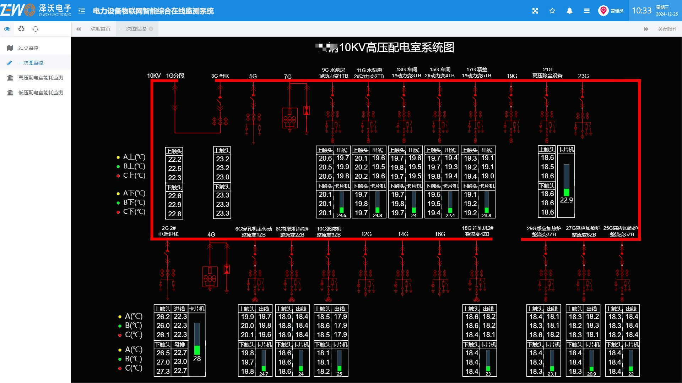Click the 7G transformer symbol in diagram
The height and width of the screenshot is (383, 682).
coord(289,118)
